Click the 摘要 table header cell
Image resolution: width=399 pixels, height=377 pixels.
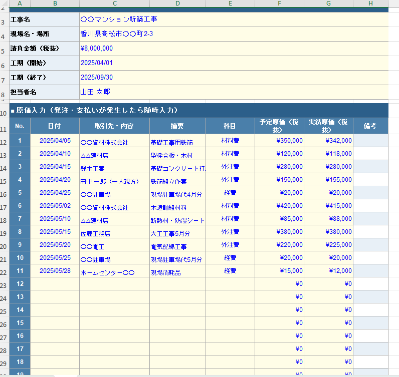pos(177,126)
